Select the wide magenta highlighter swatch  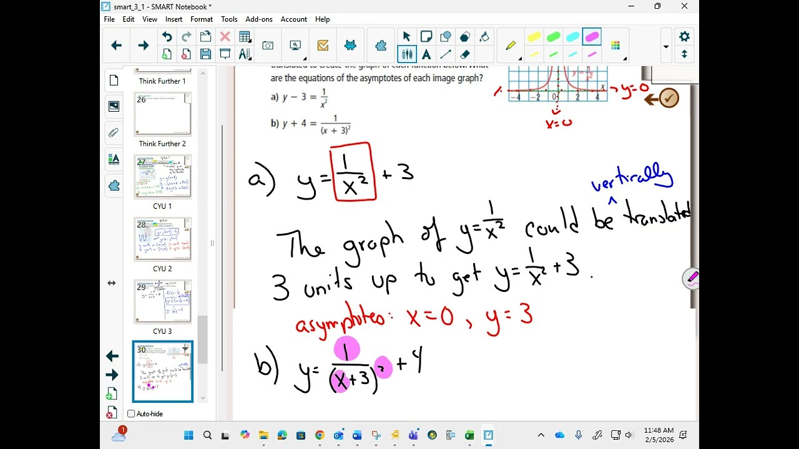(592, 37)
